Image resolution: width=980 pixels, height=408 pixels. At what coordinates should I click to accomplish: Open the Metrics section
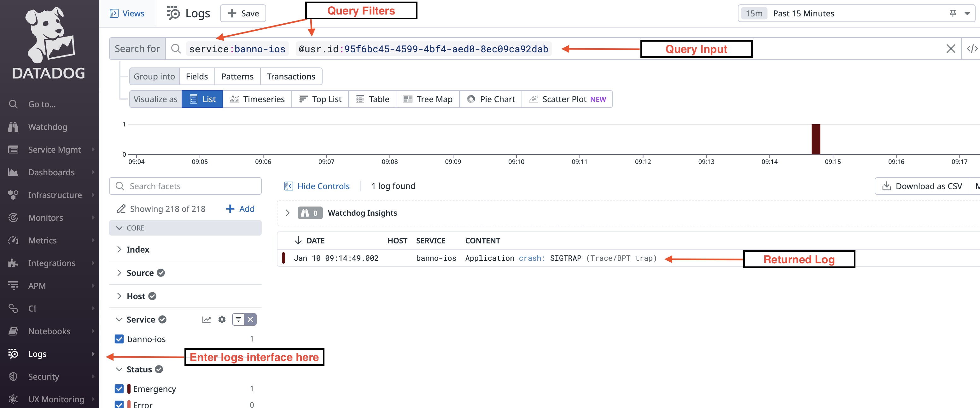(x=42, y=240)
